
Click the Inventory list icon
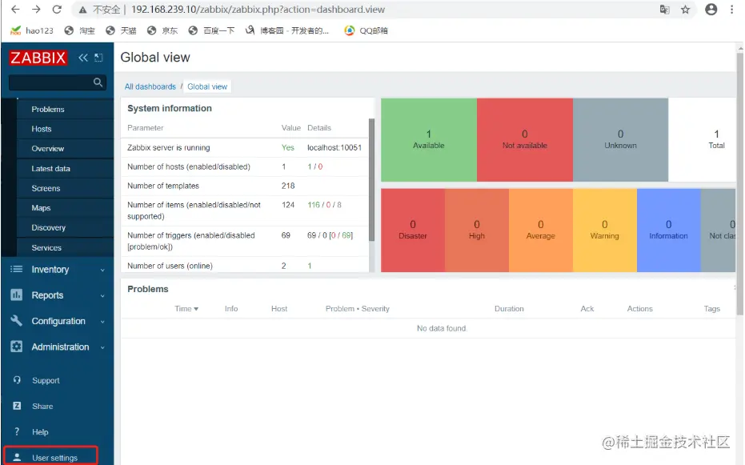[17, 269]
